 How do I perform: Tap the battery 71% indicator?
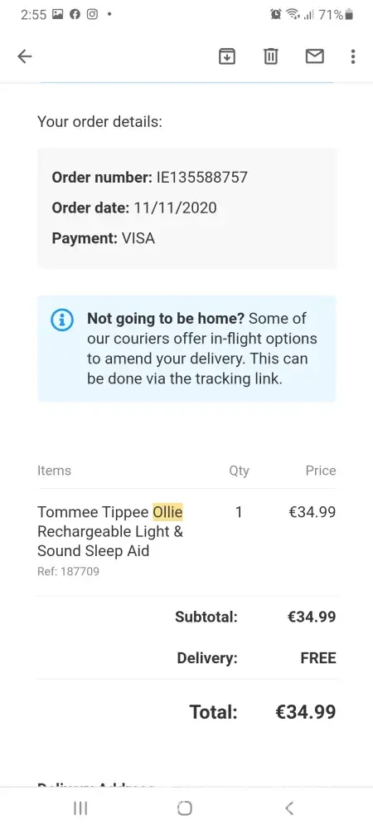point(336,14)
